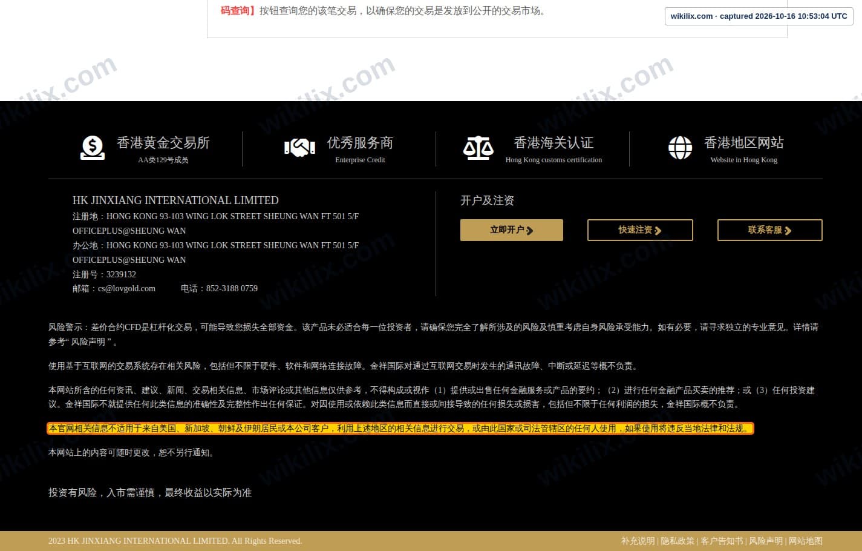Click the globe icon for 香港地区网站
This screenshot has width=862, height=551.
click(680, 148)
